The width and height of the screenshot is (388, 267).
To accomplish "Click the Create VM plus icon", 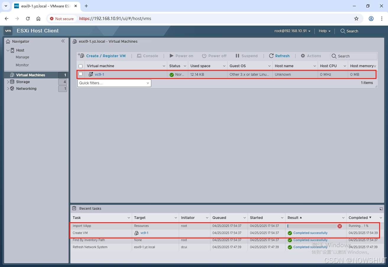I will pyautogui.click(x=81, y=55).
